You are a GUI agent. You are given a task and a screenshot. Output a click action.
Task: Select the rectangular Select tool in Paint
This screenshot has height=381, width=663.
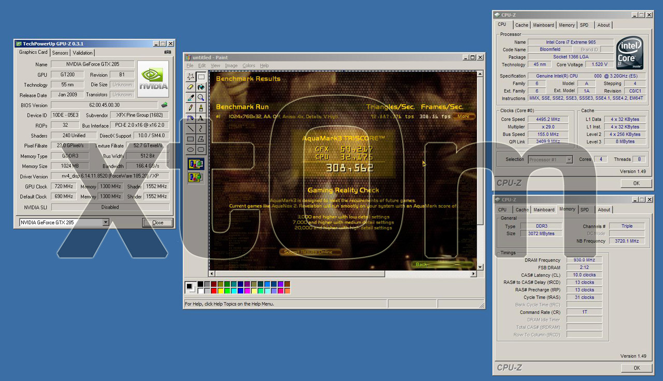click(200, 77)
